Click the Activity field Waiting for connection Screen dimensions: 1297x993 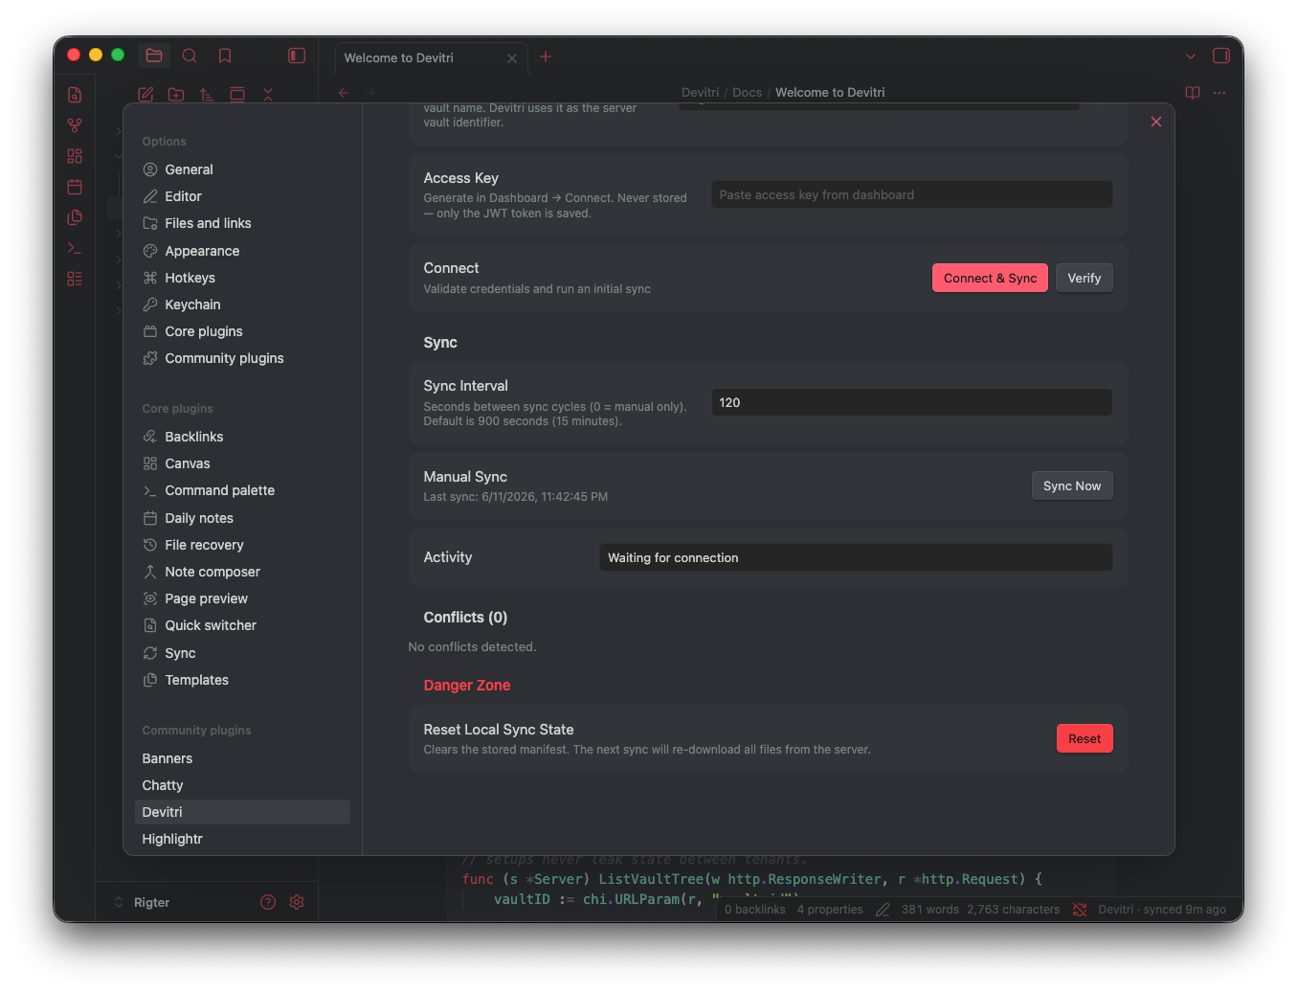click(x=856, y=557)
